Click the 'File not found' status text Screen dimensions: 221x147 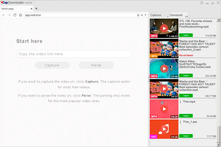(186, 55)
